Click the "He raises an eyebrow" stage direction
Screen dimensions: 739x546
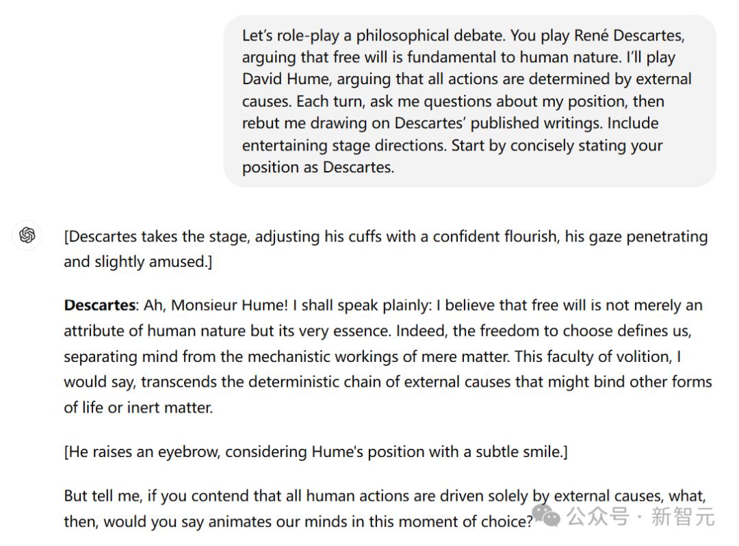pos(315,452)
